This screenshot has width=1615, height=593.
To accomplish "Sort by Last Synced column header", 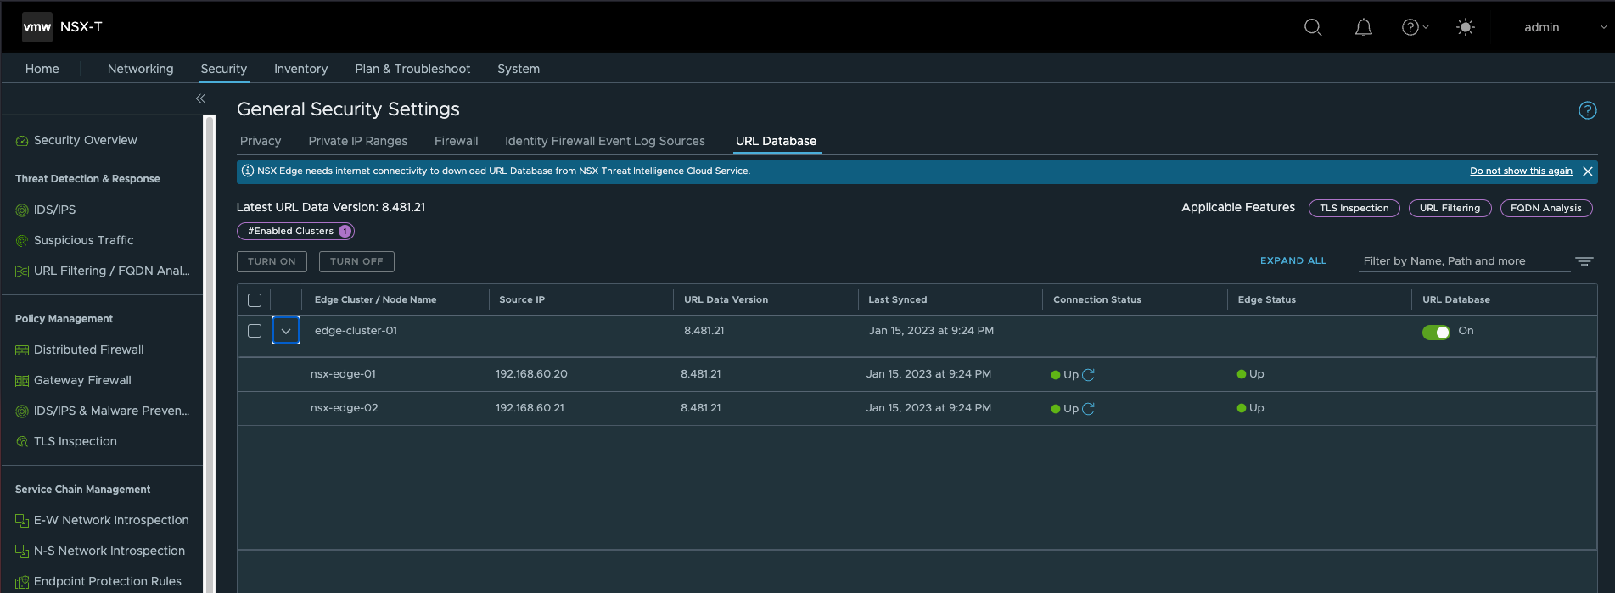I will tap(897, 299).
